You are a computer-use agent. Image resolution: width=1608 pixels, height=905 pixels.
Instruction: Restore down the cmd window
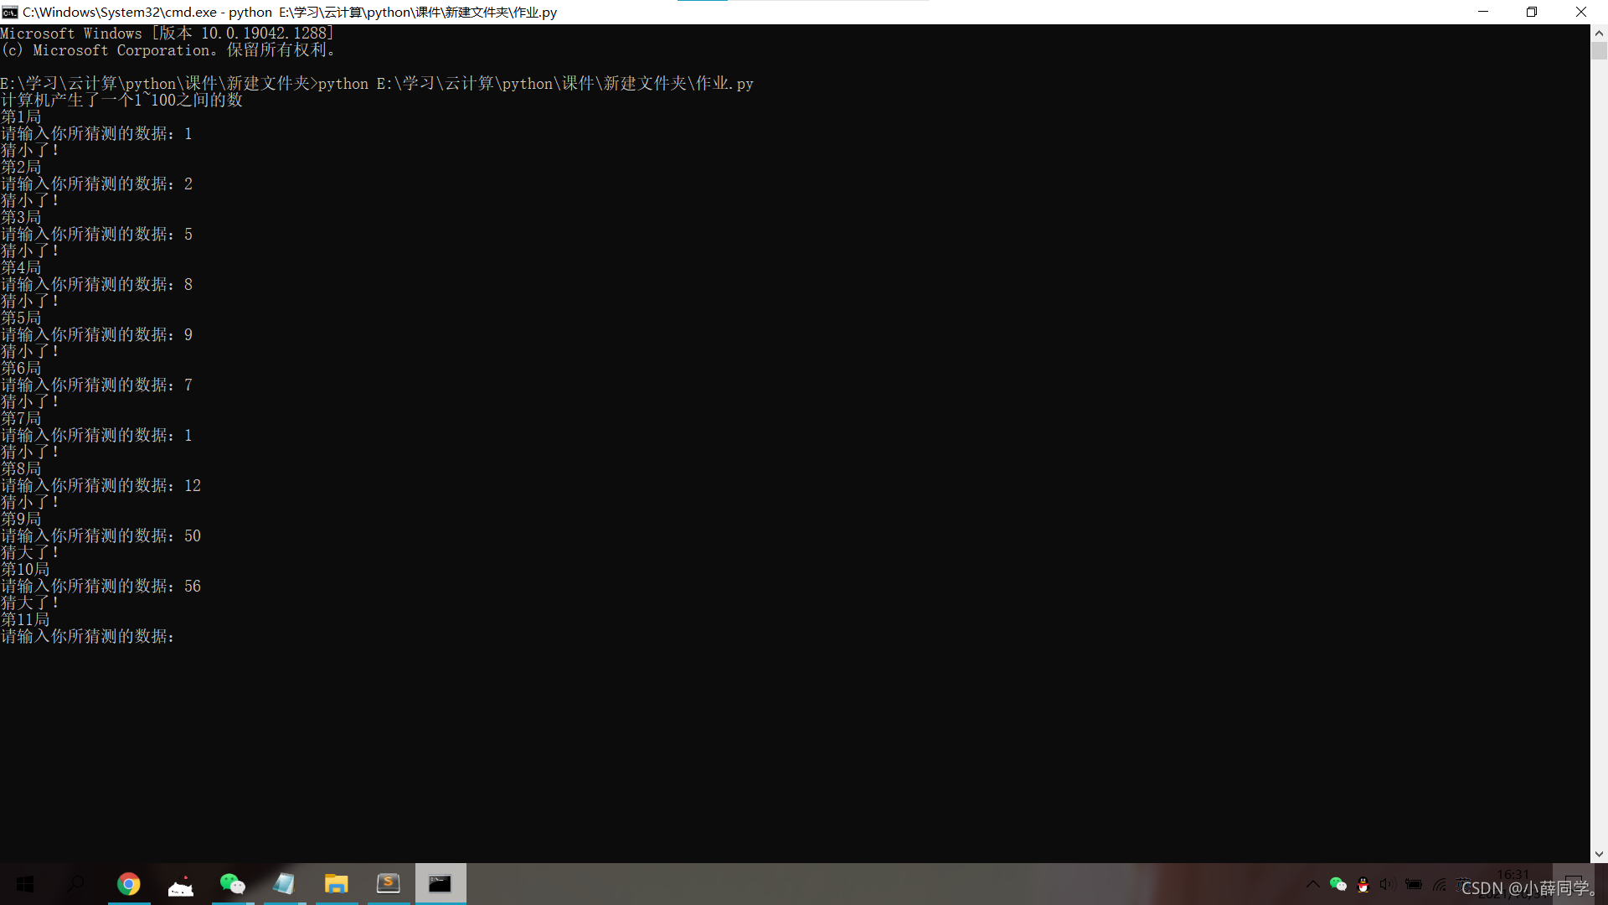tap(1532, 12)
